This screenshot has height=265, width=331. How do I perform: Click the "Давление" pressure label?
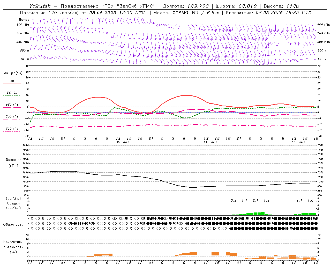[x=13, y=160]
